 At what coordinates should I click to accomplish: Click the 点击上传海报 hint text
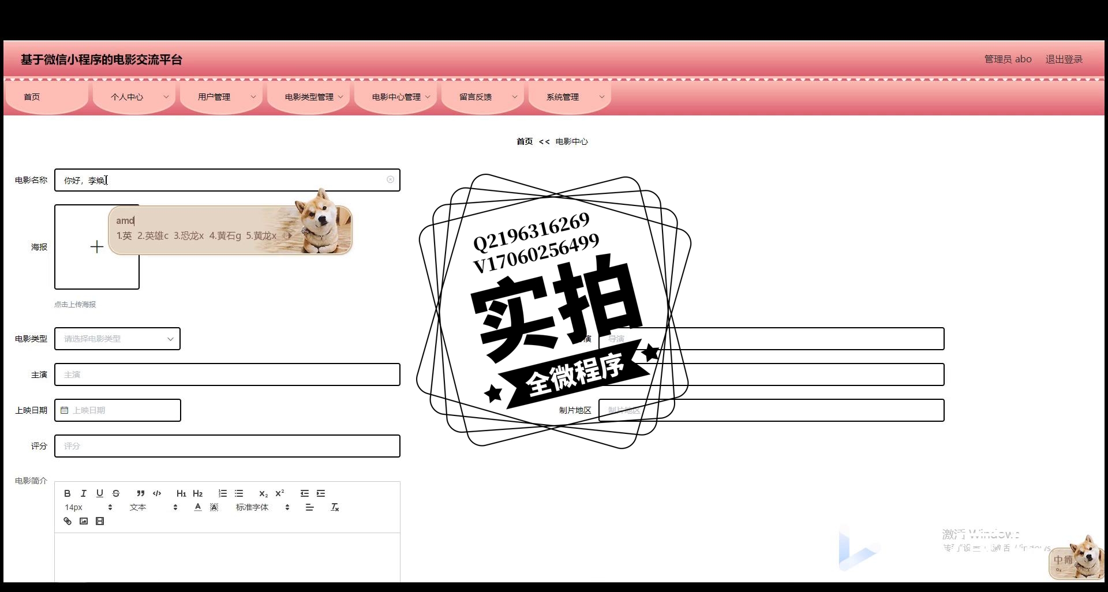[75, 304]
